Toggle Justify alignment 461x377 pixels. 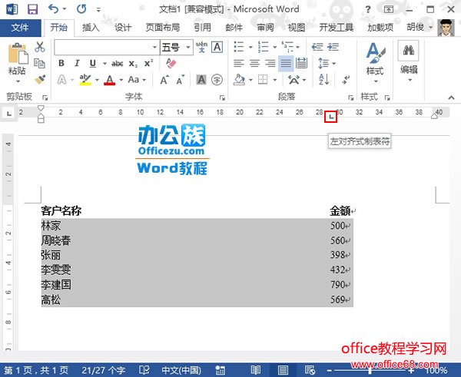click(286, 63)
